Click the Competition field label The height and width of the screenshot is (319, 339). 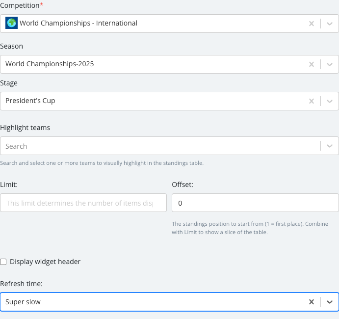pos(22,5)
